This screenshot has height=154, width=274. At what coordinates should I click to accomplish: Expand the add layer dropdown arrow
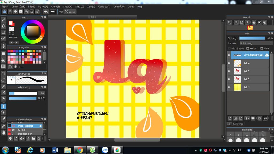tap(249, 118)
